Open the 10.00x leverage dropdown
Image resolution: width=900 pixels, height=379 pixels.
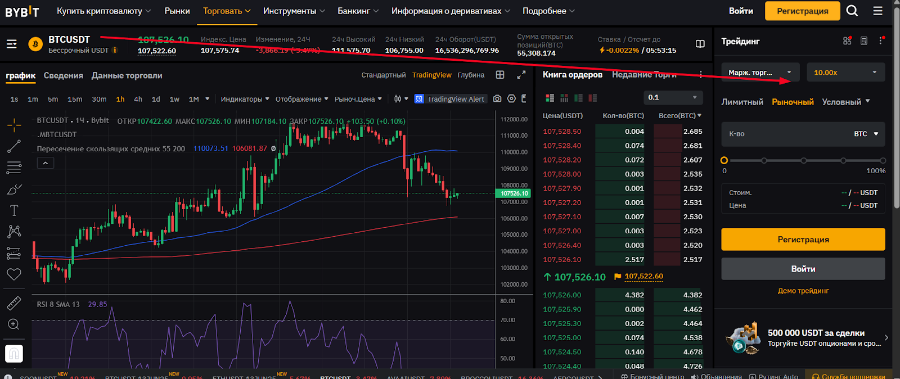(845, 73)
